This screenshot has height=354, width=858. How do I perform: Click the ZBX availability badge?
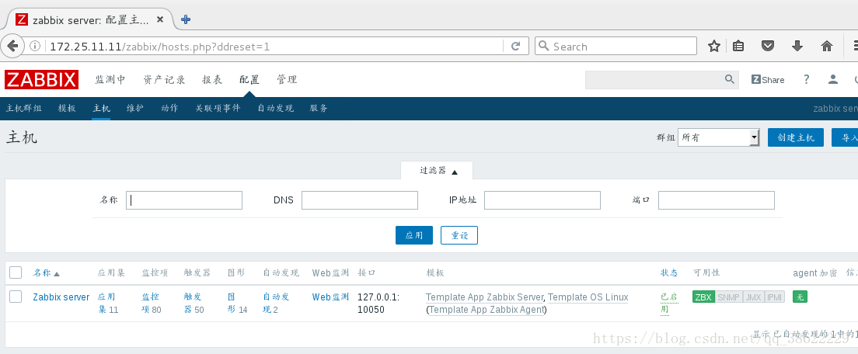click(x=703, y=297)
